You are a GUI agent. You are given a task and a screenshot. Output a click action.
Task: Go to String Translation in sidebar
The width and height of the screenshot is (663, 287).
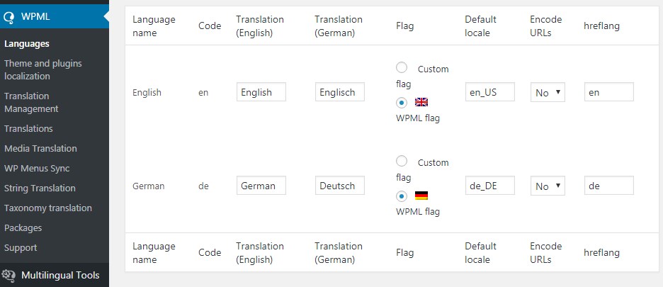[40, 188]
